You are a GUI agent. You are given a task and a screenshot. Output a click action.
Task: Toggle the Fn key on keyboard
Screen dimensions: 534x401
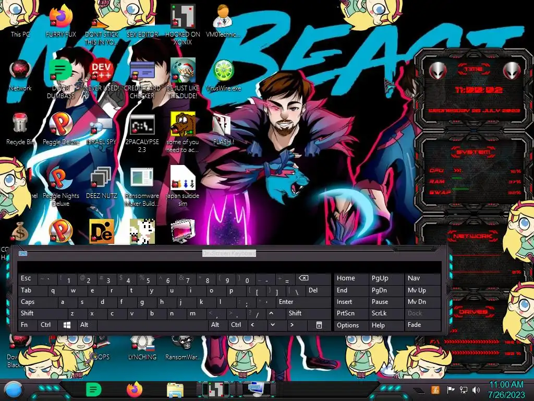[28, 325]
